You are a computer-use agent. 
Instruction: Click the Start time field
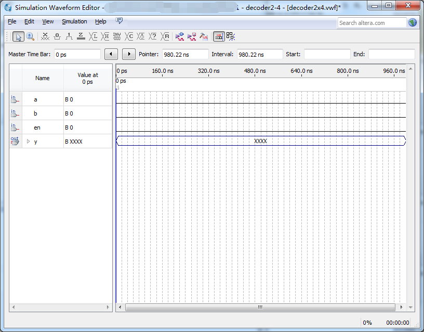[x=327, y=54]
